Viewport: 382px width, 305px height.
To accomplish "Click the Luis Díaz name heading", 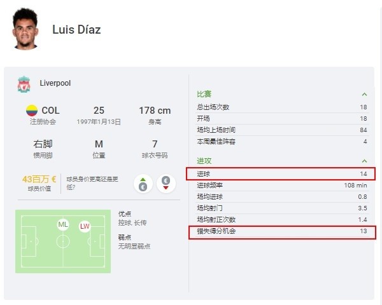I will (x=76, y=30).
